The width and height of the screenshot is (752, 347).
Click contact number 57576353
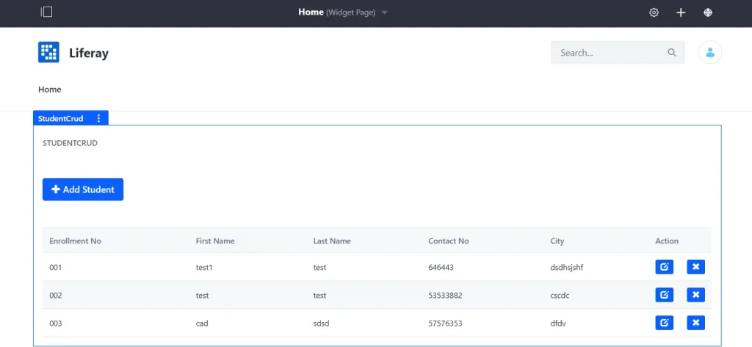tap(445, 323)
